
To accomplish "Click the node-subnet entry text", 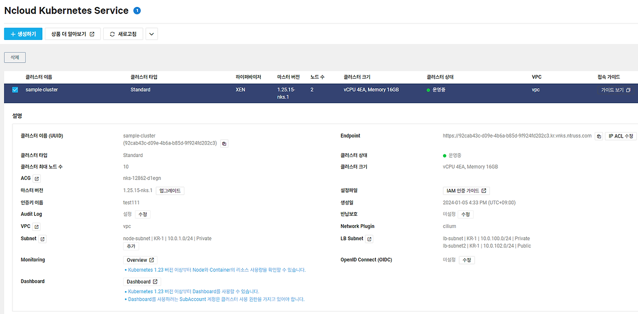I will tap(167, 239).
